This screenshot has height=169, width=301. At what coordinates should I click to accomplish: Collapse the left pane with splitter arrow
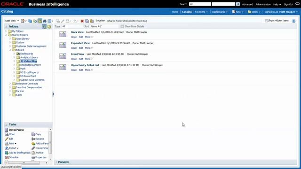tap(53, 94)
